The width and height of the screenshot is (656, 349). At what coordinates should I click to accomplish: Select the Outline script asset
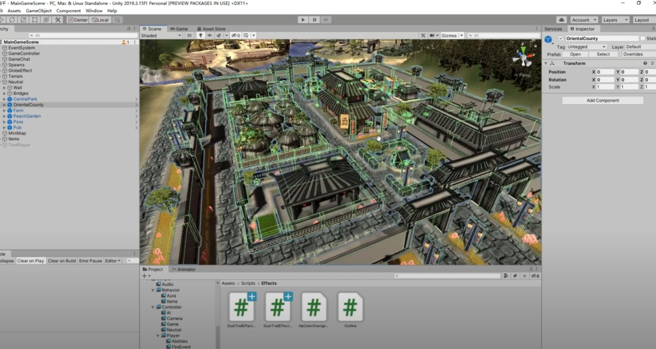click(350, 310)
